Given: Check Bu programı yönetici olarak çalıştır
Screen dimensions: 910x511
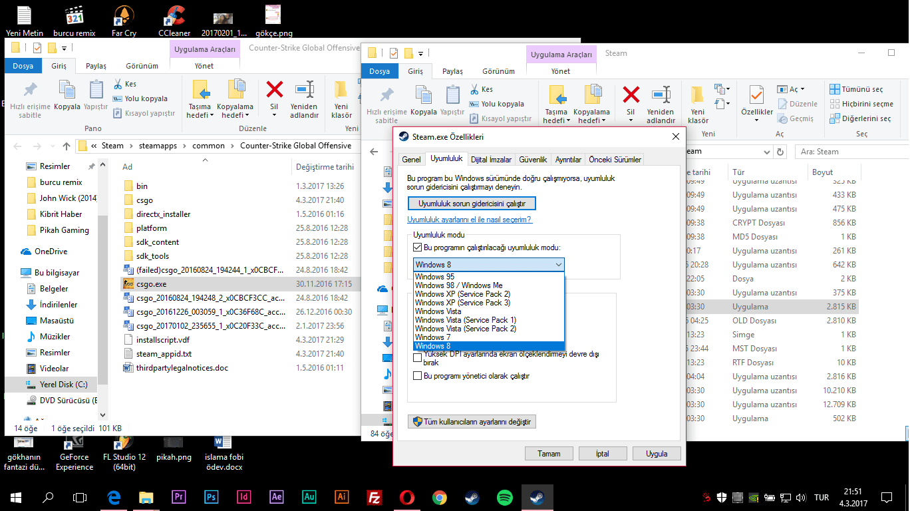Looking at the screenshot, I should point(417,376).
